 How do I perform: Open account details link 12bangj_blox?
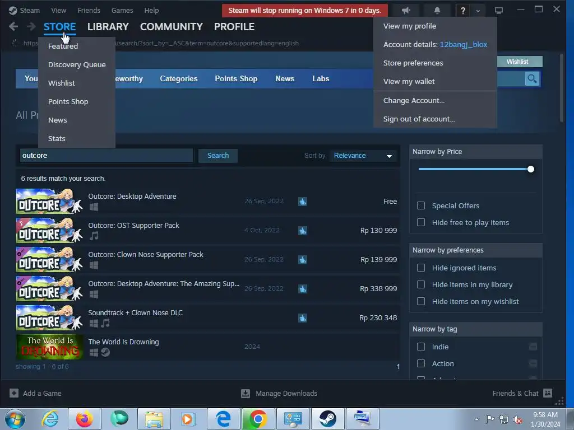pyautogui.click(x=464, y=45)
